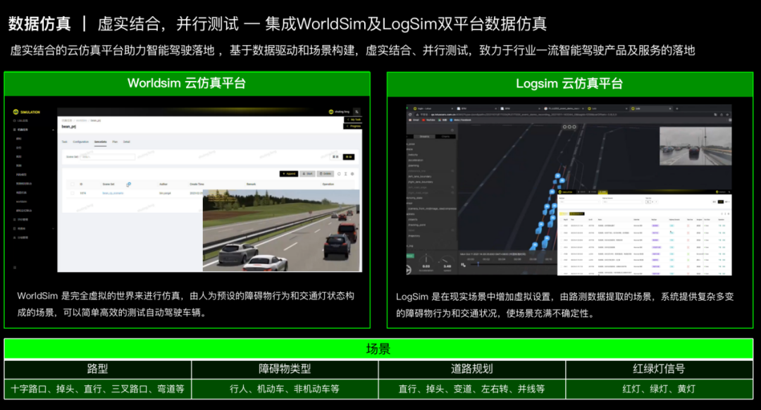Screen dimensions: 761x410
Task: Click the Delete button in Worldsim toolbar
Action: (x=325, y=174)
